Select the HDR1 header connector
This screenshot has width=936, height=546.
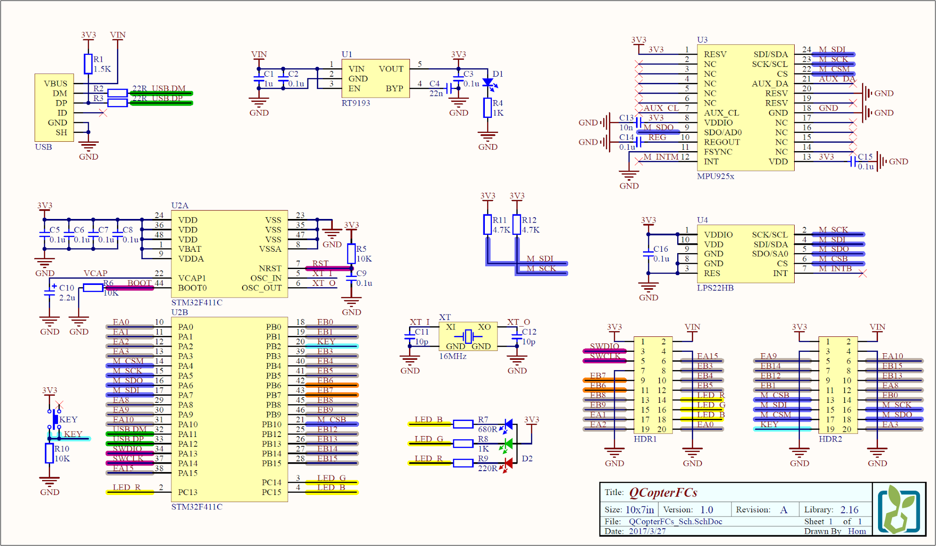point(653,385)
